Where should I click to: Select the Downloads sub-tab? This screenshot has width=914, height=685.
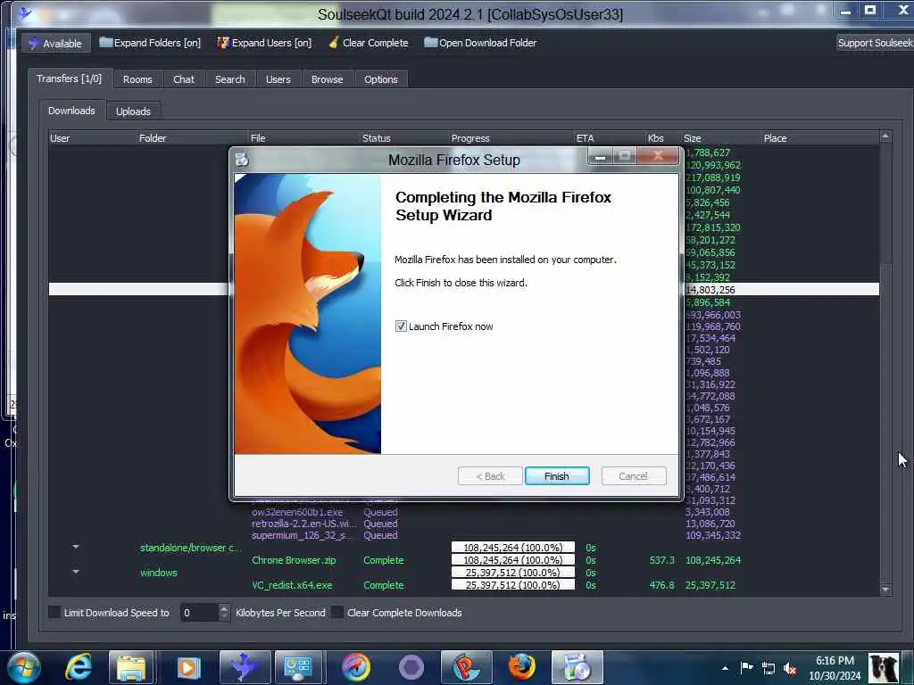(71, 111)
